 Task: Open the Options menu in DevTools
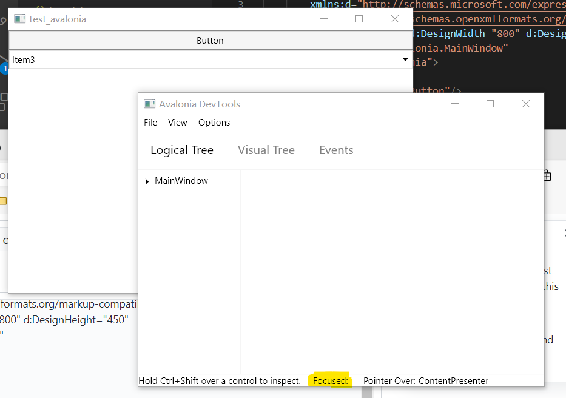click(214, 123)
